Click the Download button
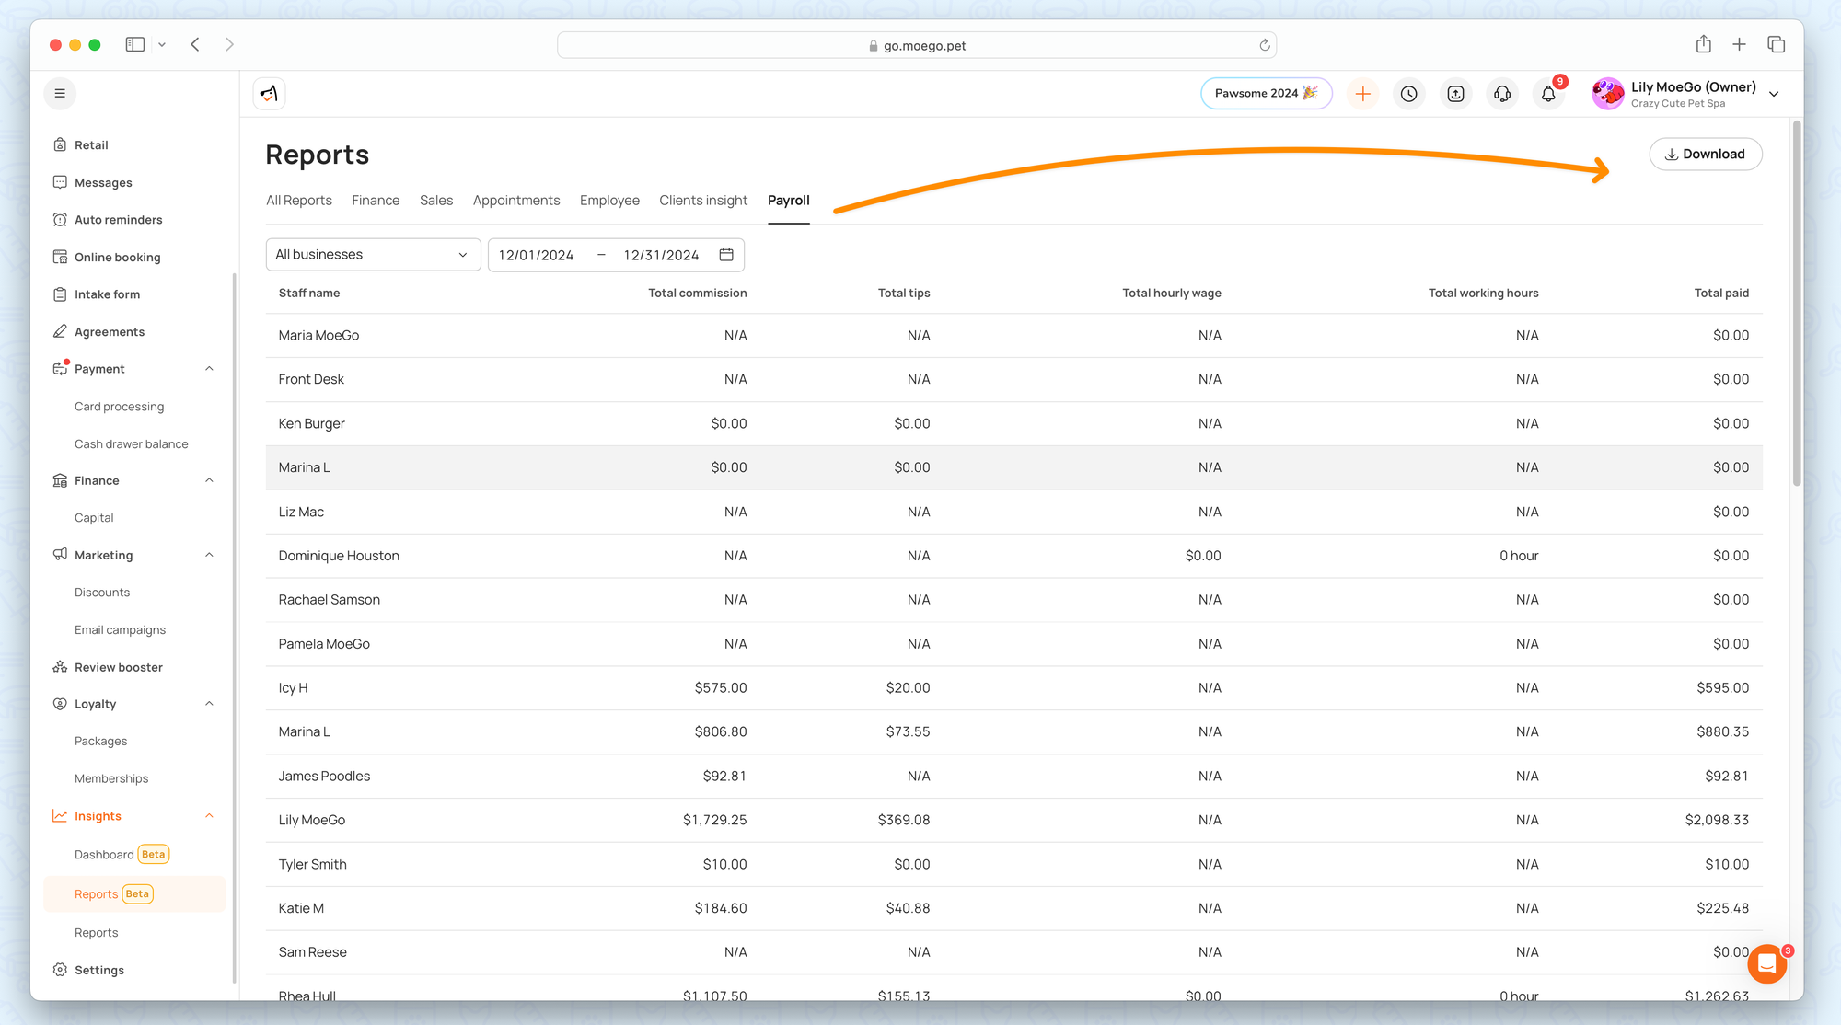The image size is (1841, 1025). point(1705,154)
